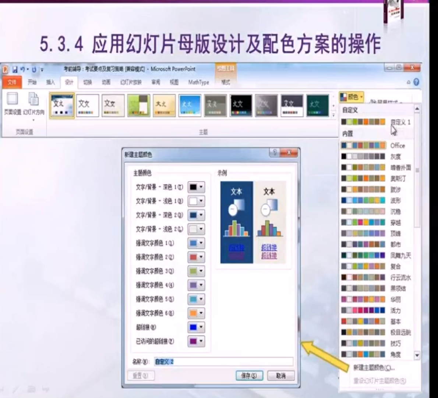Choose the 暗香扑面 color scheme
The image size is (438, 398).
tap(376, 167)
